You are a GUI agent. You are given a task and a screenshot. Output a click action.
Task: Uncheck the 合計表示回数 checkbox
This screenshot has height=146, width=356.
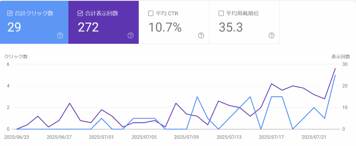pyautogui.click(x=80, y=14)
